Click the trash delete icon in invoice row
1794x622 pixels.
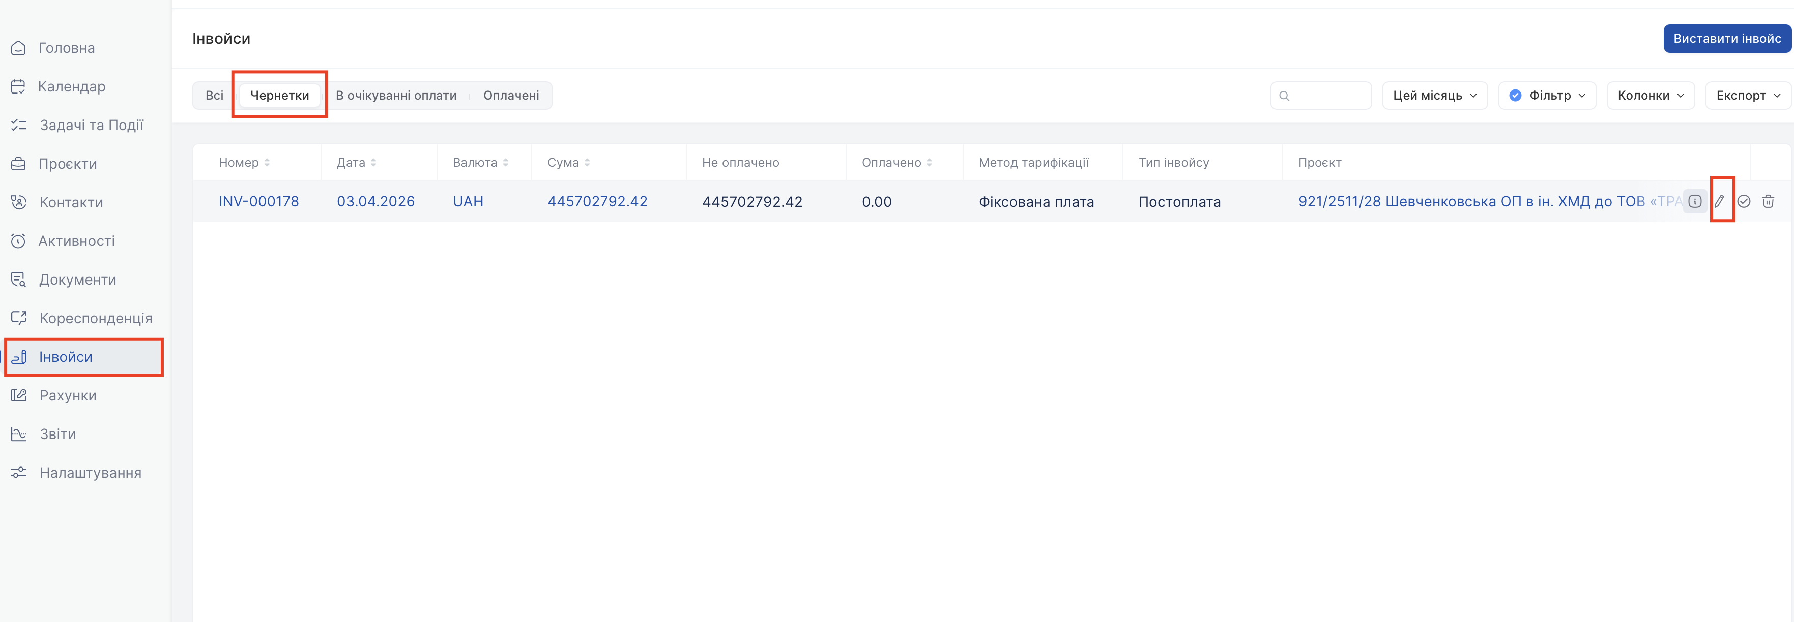(1768, 201)
